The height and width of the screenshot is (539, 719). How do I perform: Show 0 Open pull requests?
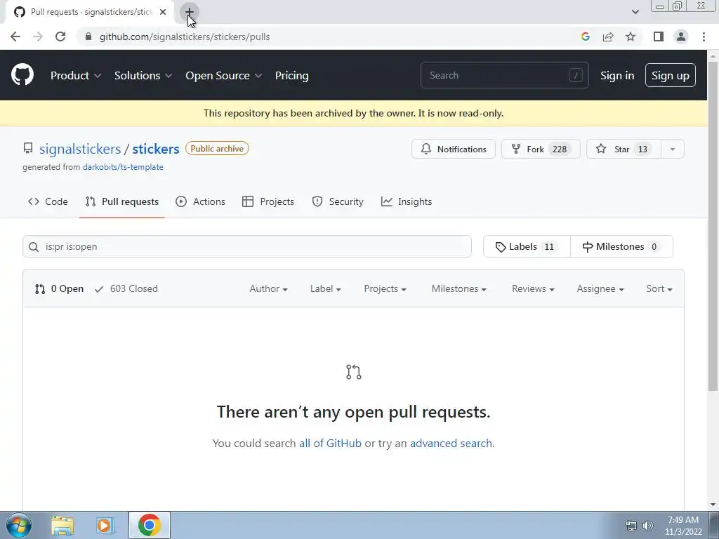[x=59, y=288]
